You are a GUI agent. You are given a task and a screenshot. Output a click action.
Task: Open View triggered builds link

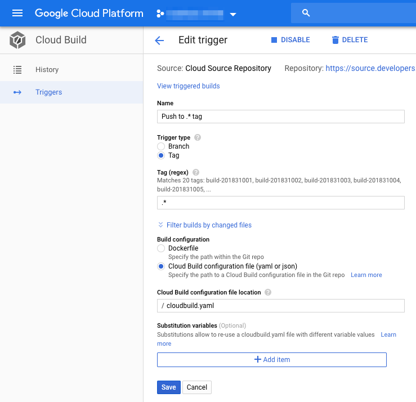pos(189,86)
